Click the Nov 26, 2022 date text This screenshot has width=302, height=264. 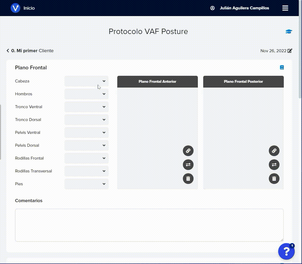tap(273, 51)
